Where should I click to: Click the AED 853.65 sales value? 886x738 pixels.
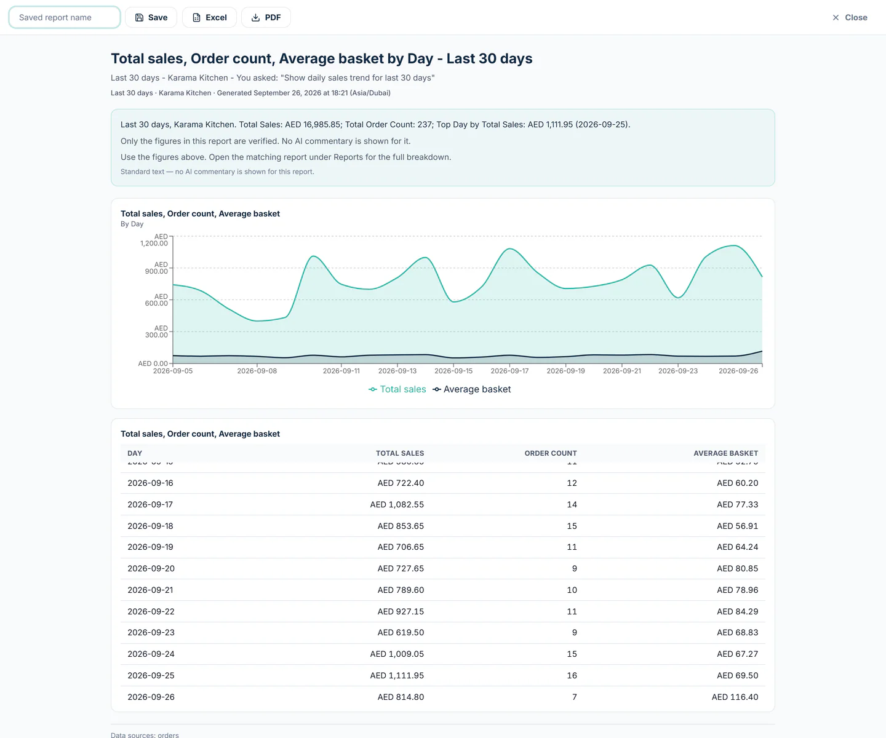401,526
